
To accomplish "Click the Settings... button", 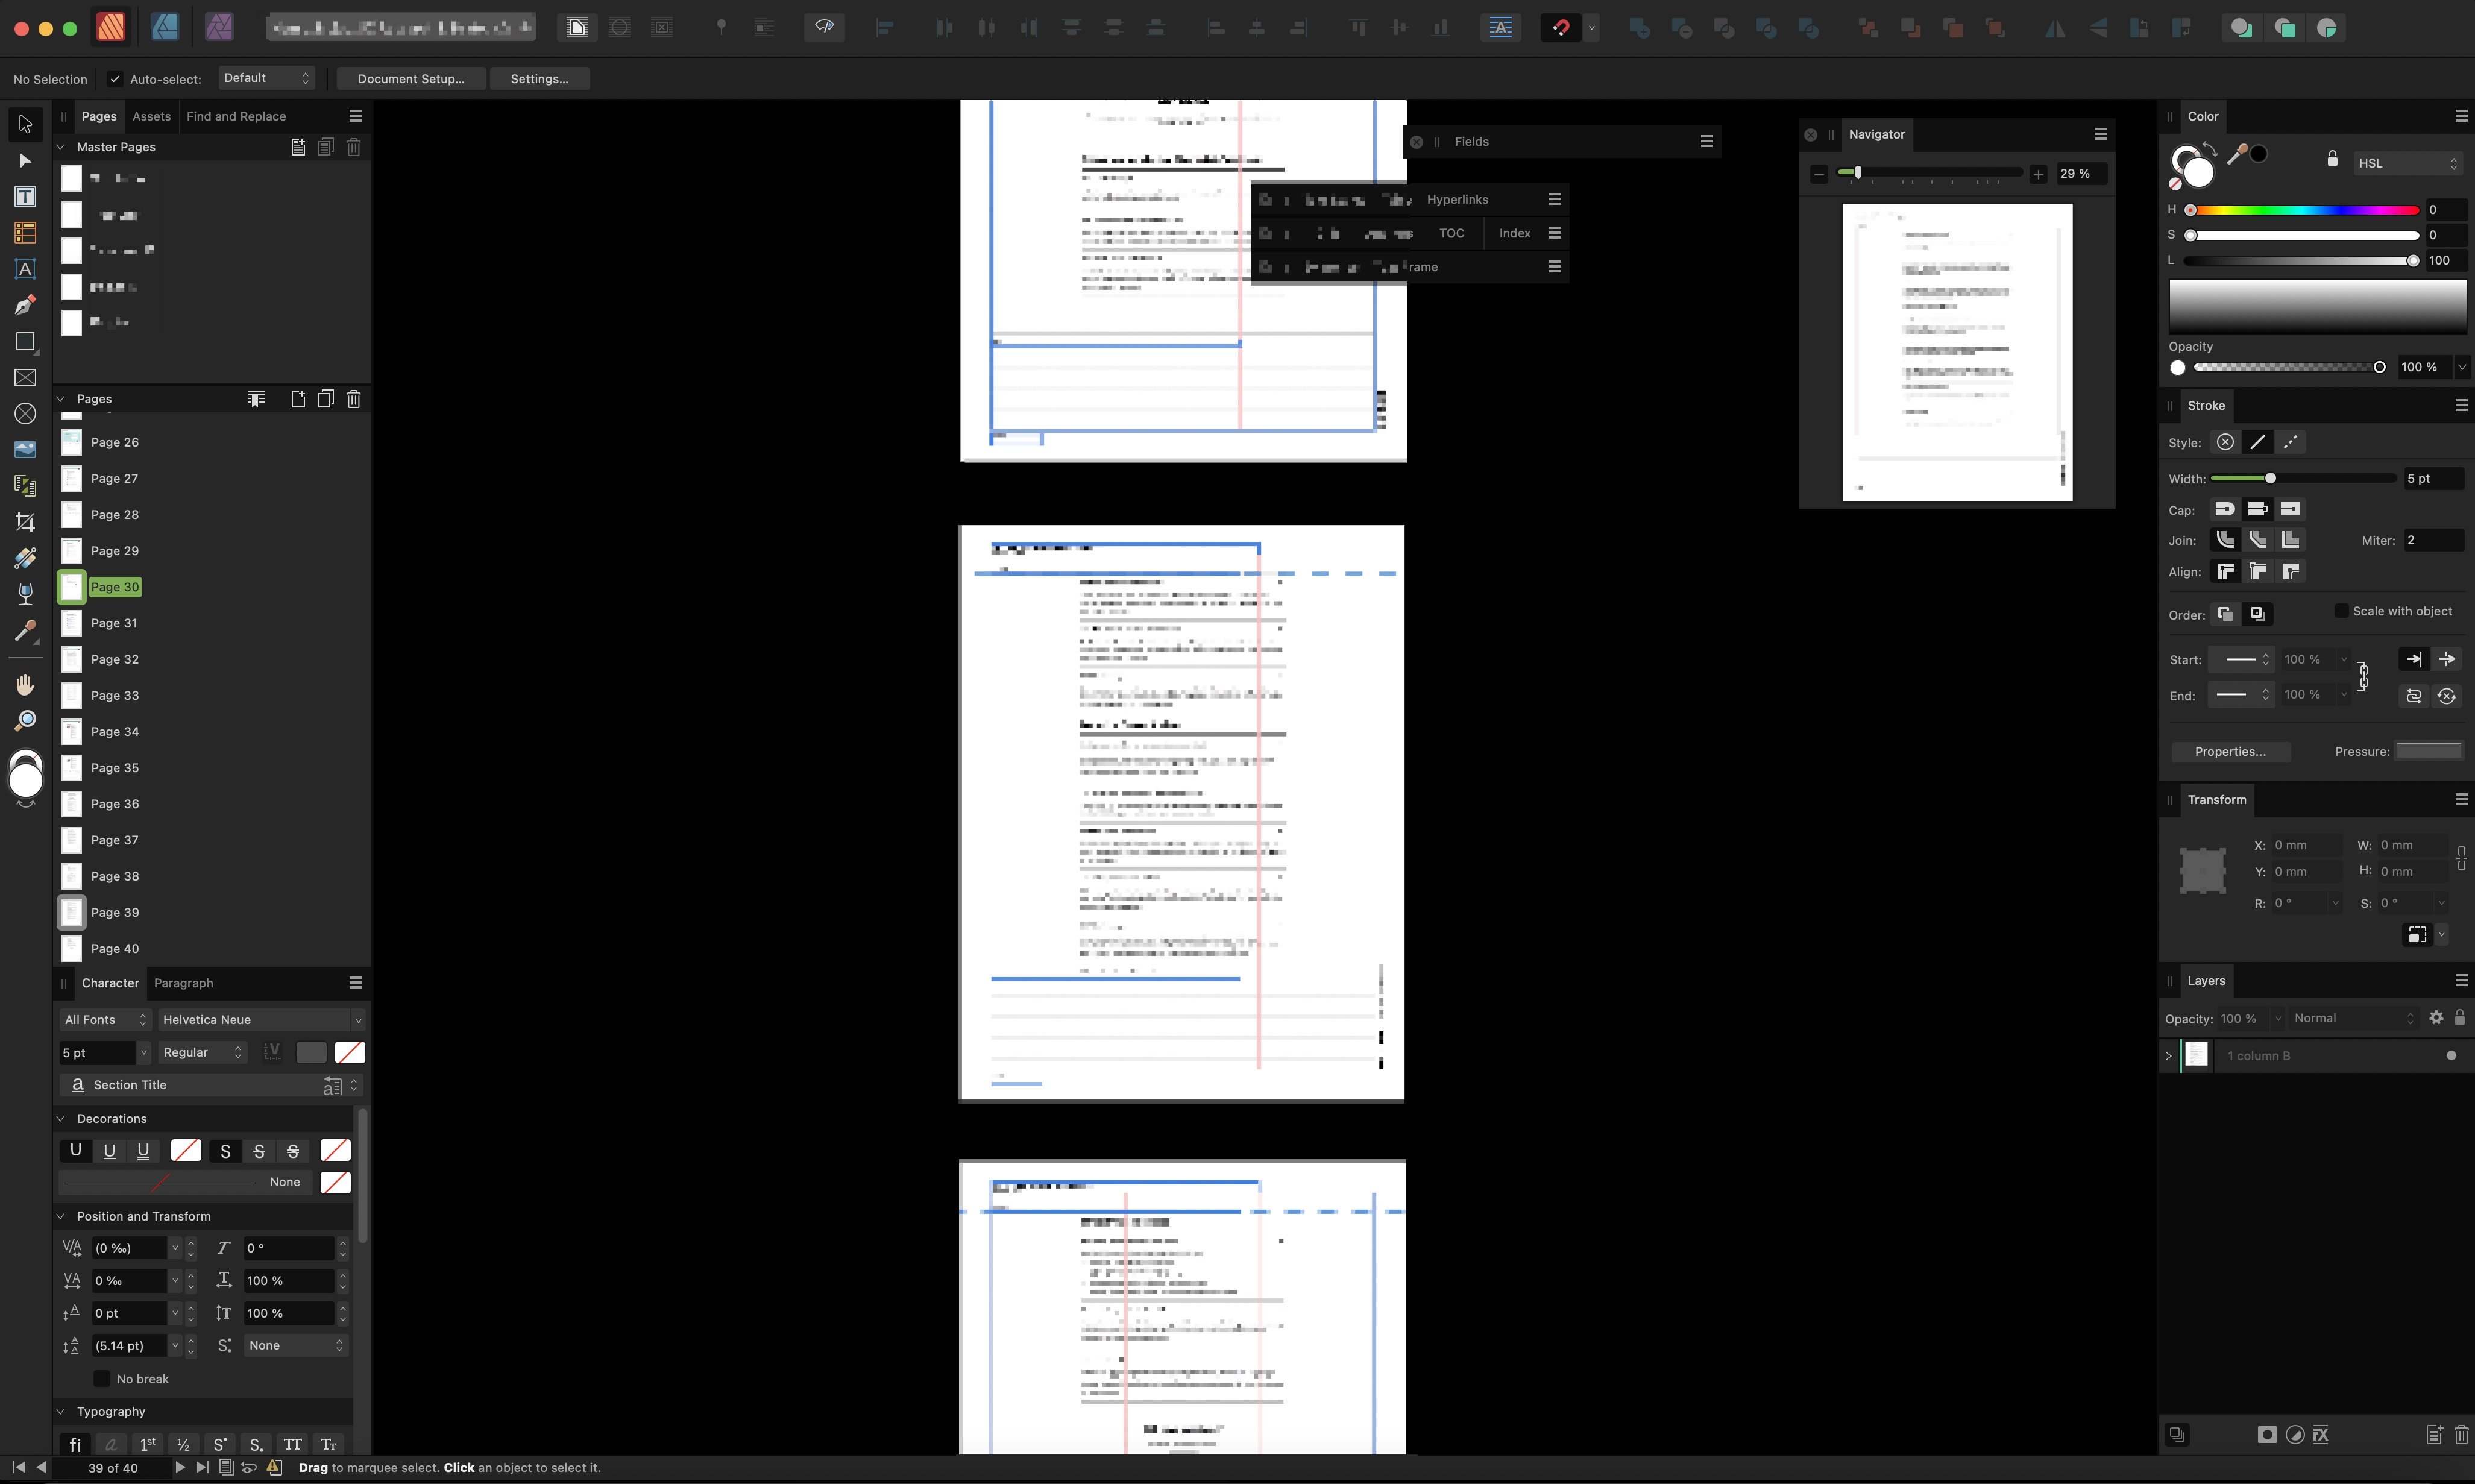I will 539,79.
